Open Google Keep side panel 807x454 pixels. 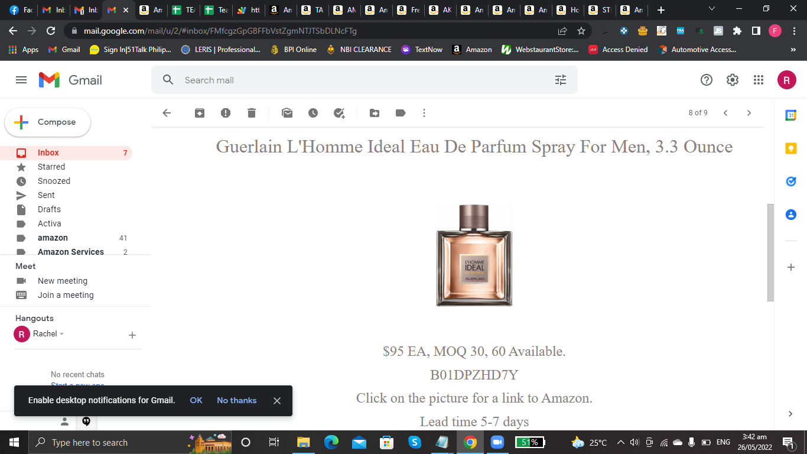(791, 148)
